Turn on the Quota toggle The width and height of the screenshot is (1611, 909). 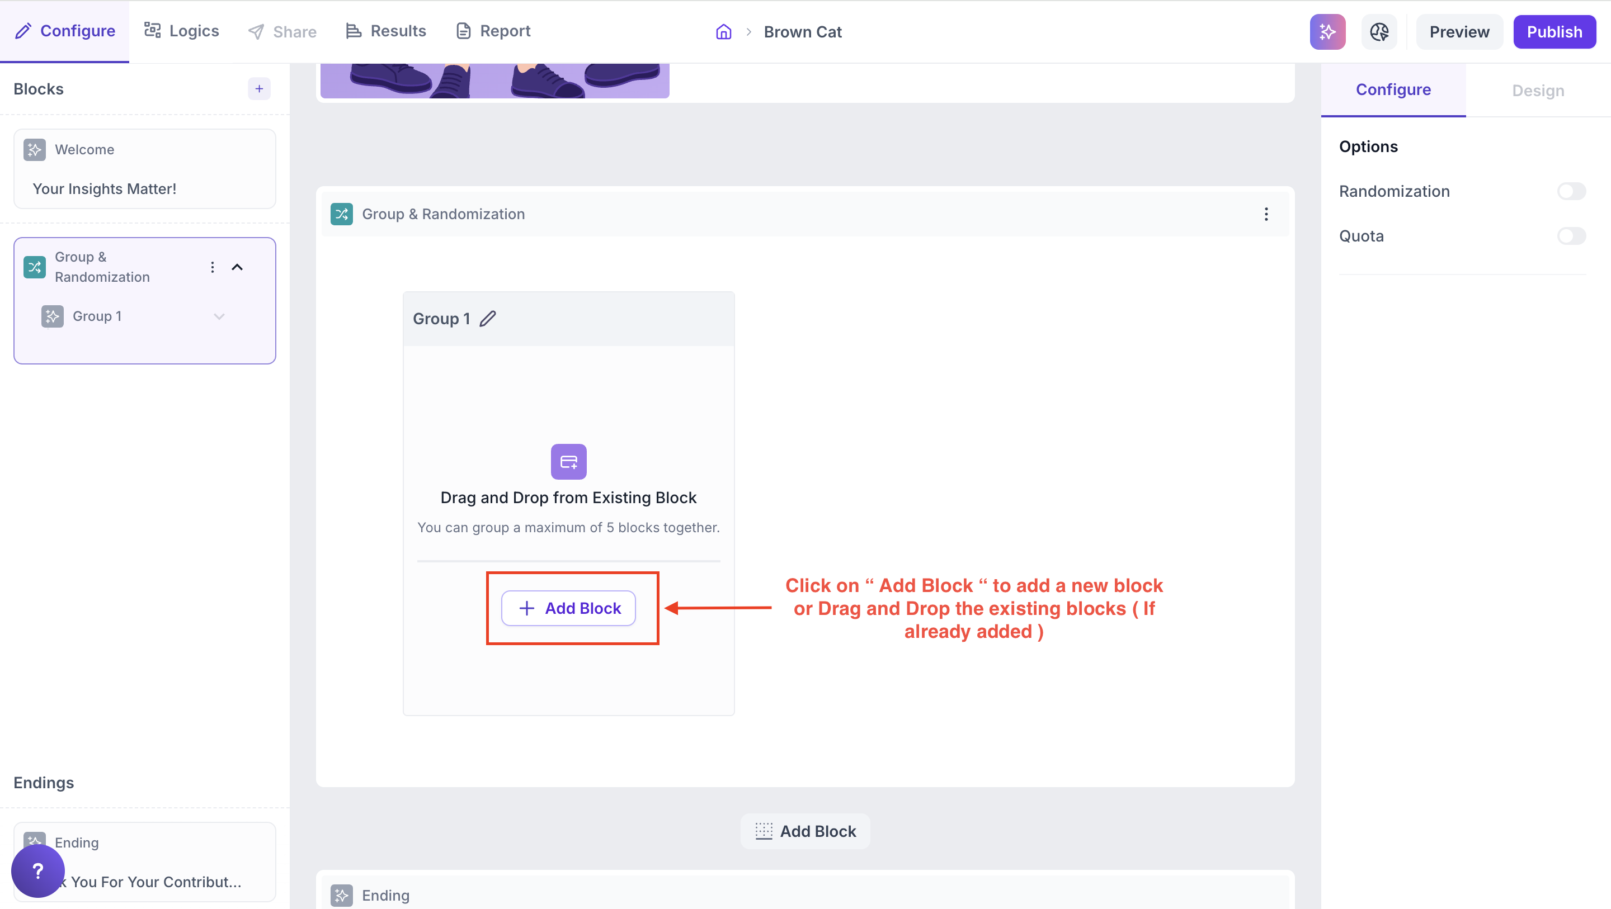pos(1570,236)
